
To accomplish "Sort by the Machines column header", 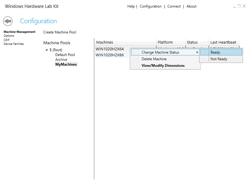I will (126, 42).
